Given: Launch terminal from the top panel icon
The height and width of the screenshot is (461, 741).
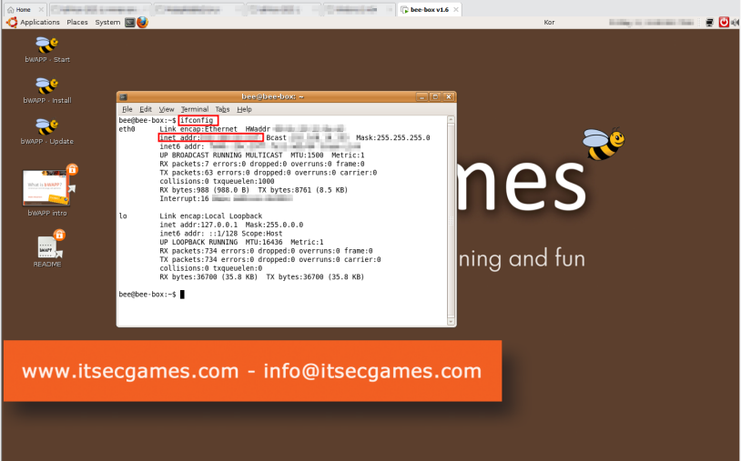Looking at the screenshot, I should coord(130,22).
